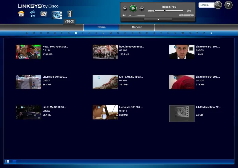Click the Linksys by Cisco logo
The height and width of the screenshot is (168, 238).
coord(38,6)
